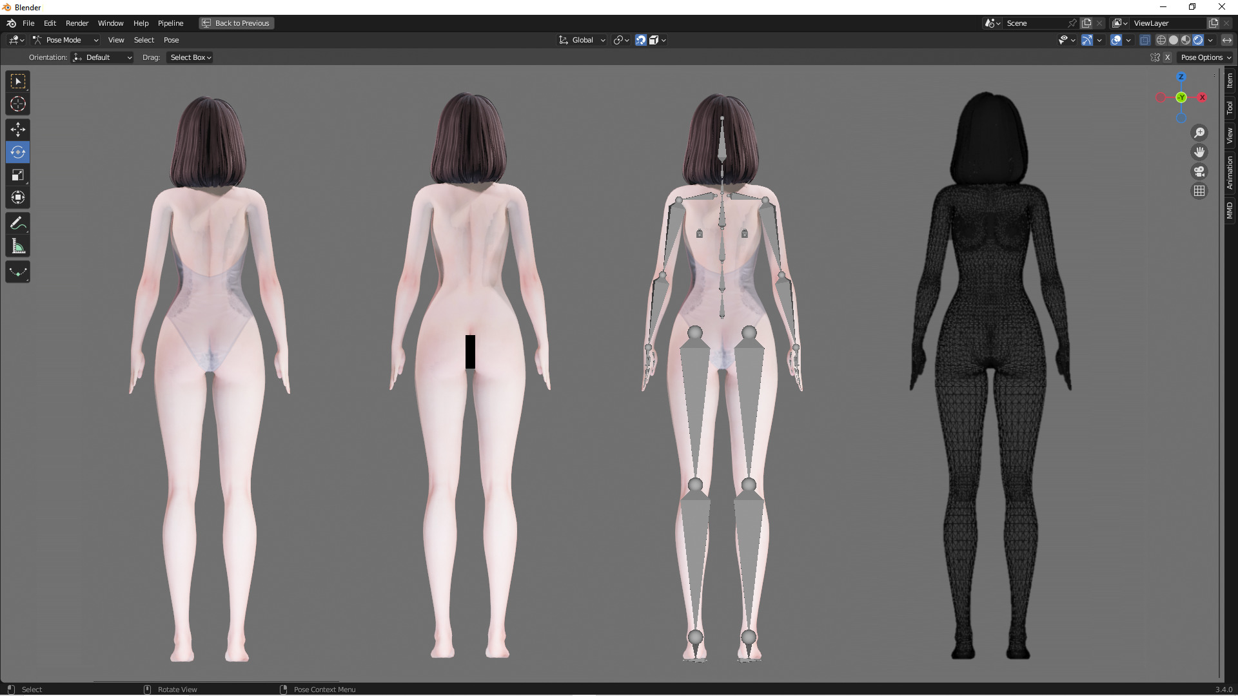Click the Blender logo menu icon
1238x696 pixels.
(11, 23)
